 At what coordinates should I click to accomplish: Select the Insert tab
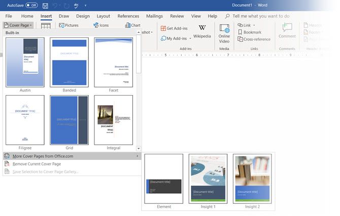(46, 16)
